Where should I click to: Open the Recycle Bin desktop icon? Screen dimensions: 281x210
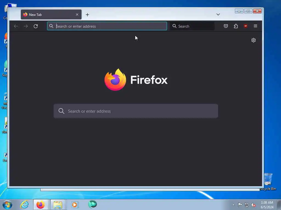[x=268, y=182]
